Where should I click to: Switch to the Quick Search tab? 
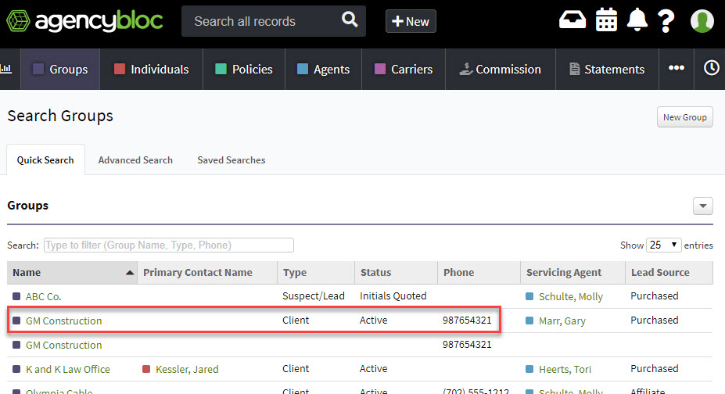point(45,159)
